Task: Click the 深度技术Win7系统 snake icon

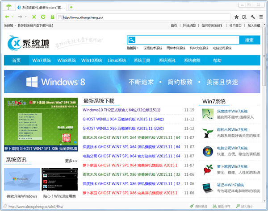Action: click(208, 114)
